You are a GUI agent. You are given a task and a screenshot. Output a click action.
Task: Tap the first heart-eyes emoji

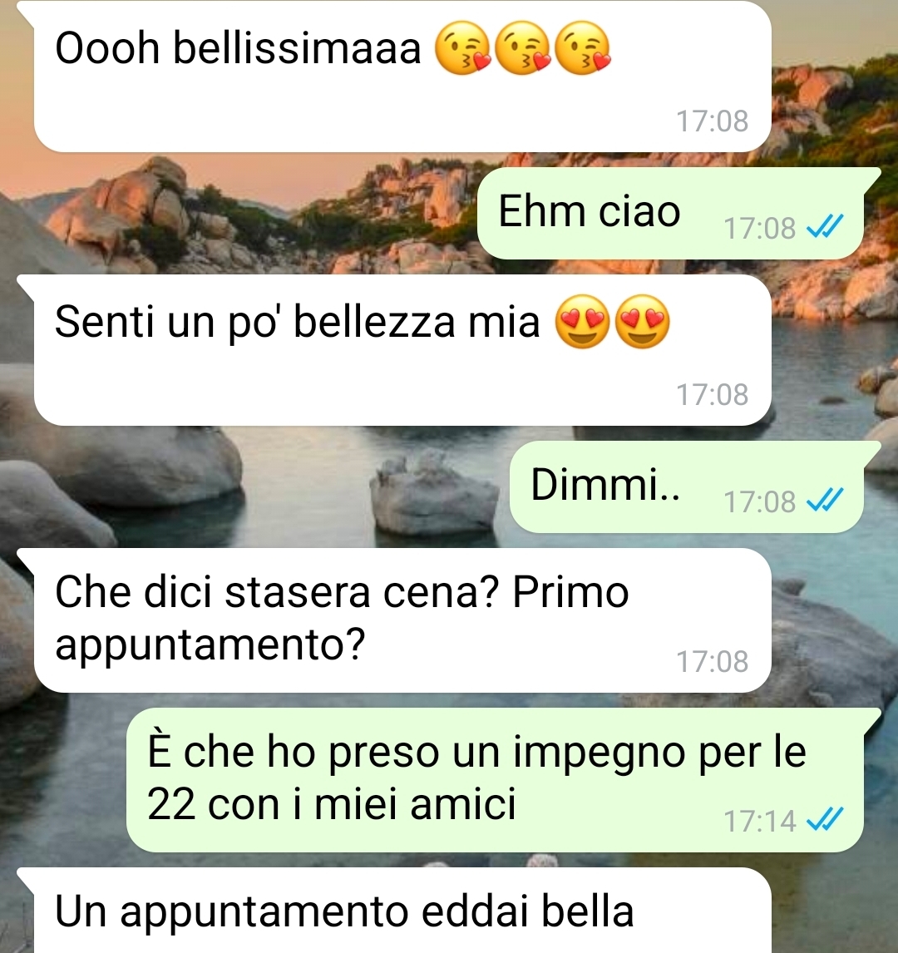coord(582,322)
